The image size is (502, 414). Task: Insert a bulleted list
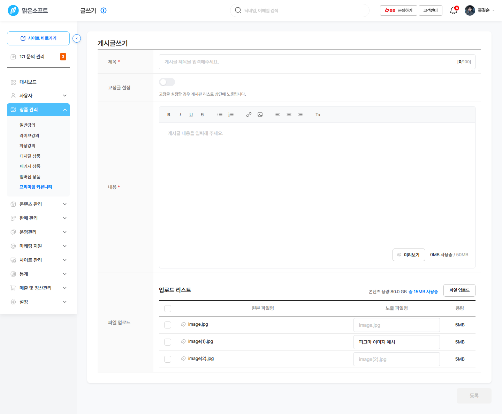220,114
